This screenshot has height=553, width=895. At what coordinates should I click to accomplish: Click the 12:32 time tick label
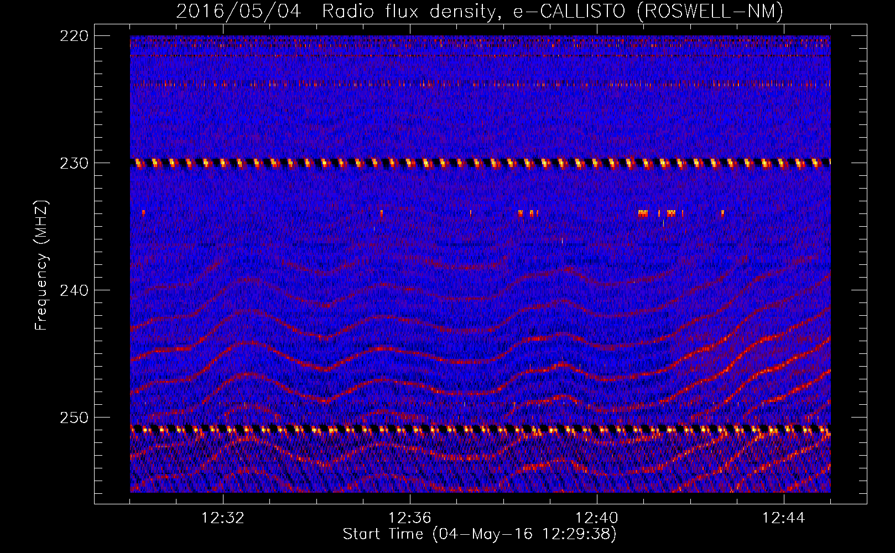tap(223, 518)
